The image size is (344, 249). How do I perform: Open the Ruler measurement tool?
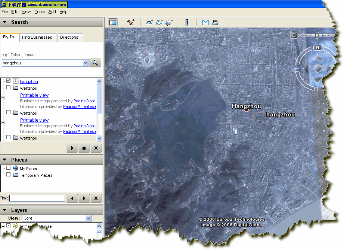tap(187, 22)
